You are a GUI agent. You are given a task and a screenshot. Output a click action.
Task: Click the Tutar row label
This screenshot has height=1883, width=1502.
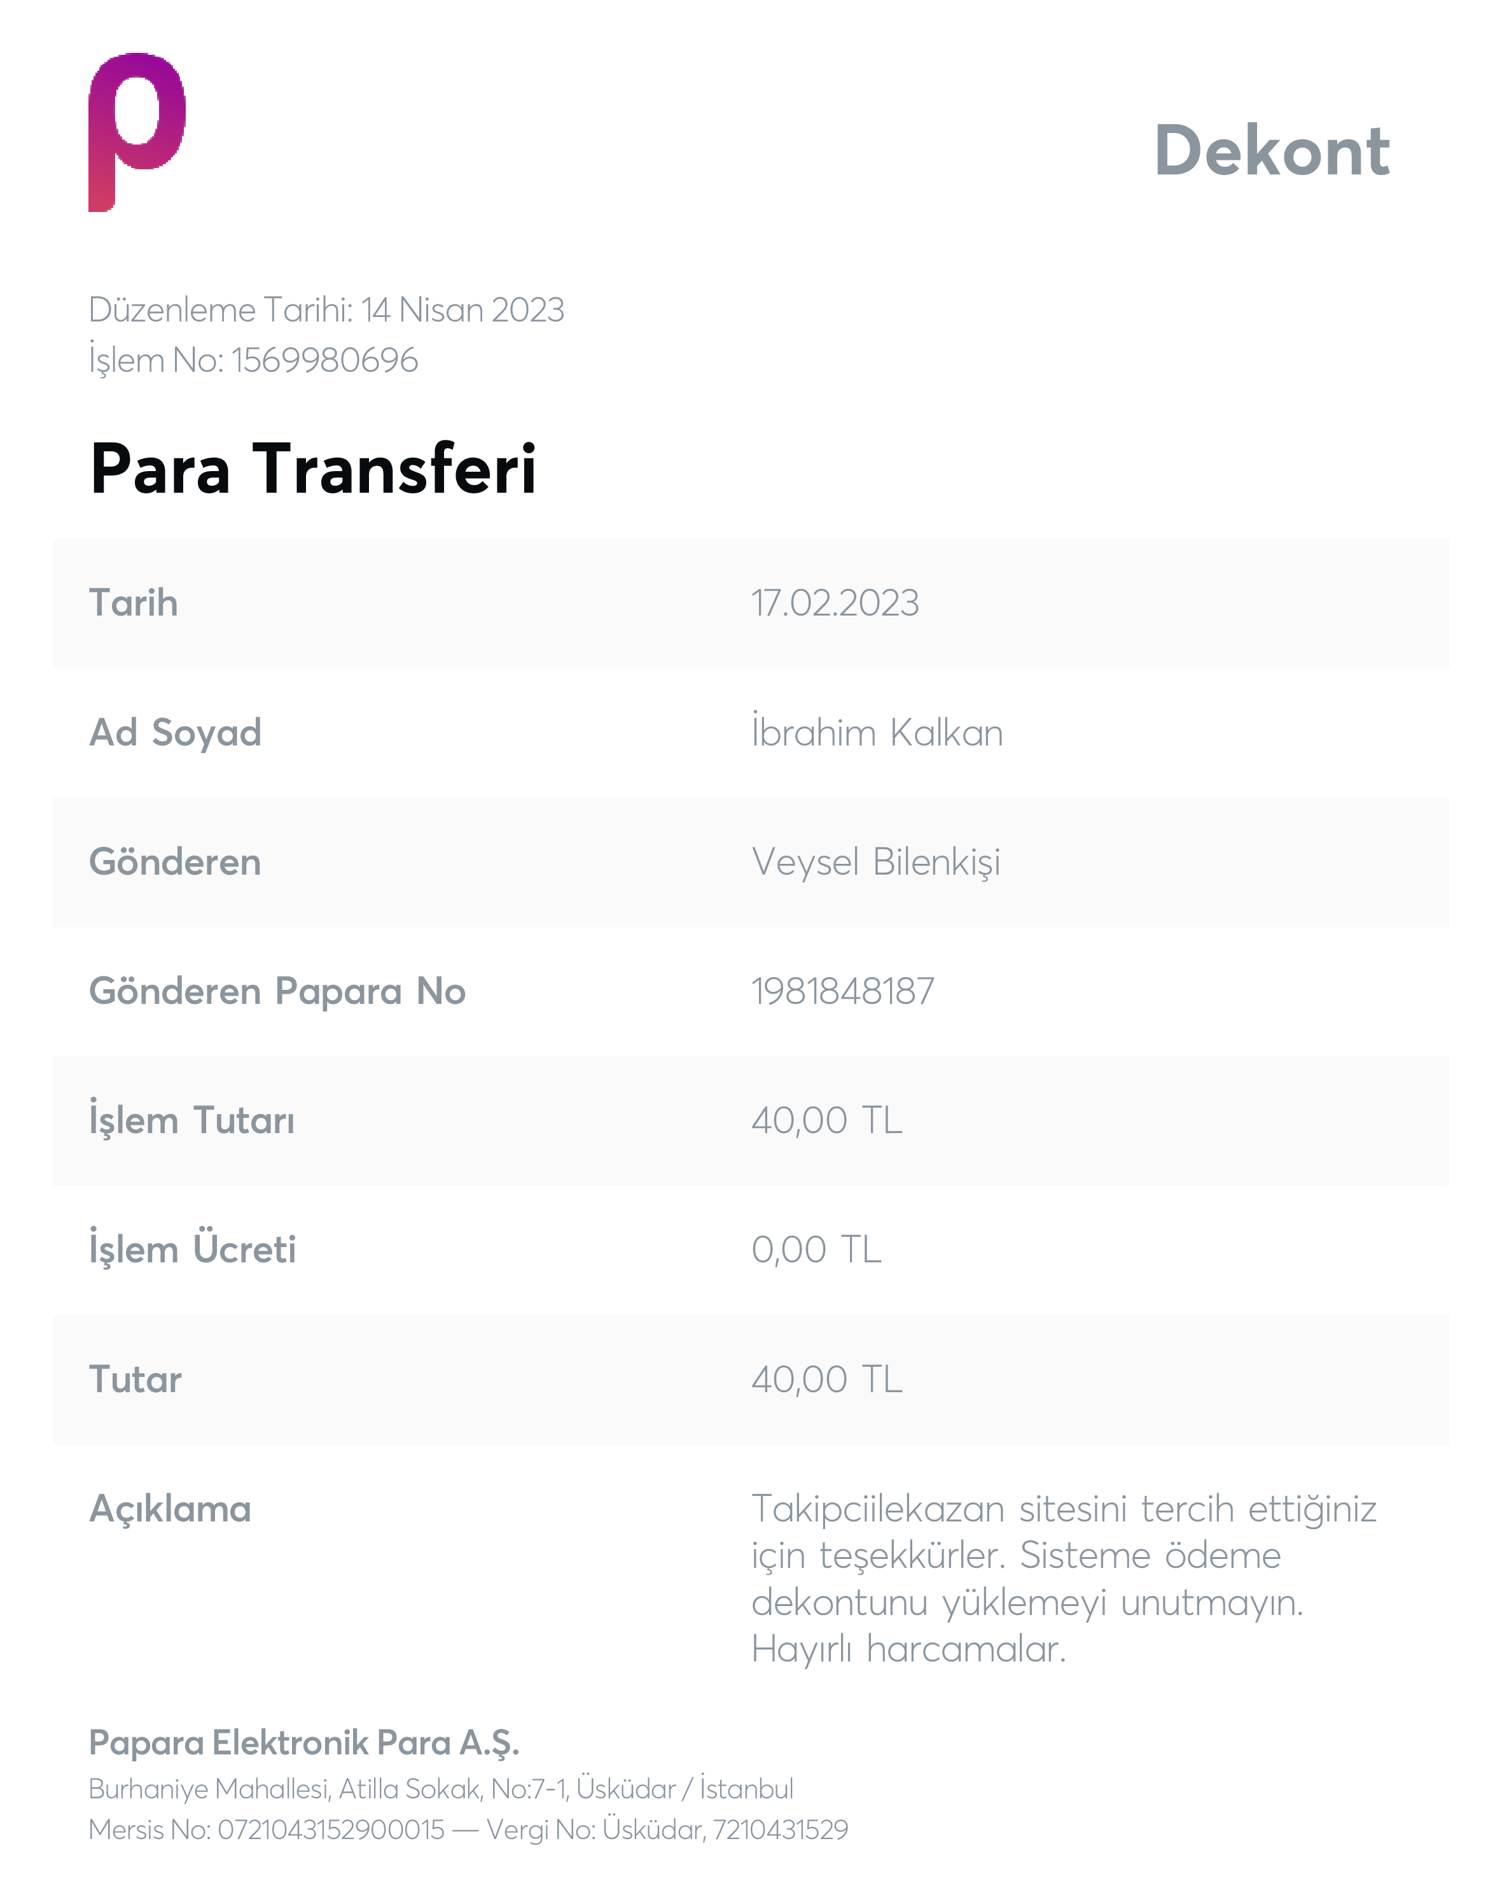click(136, 1380)
